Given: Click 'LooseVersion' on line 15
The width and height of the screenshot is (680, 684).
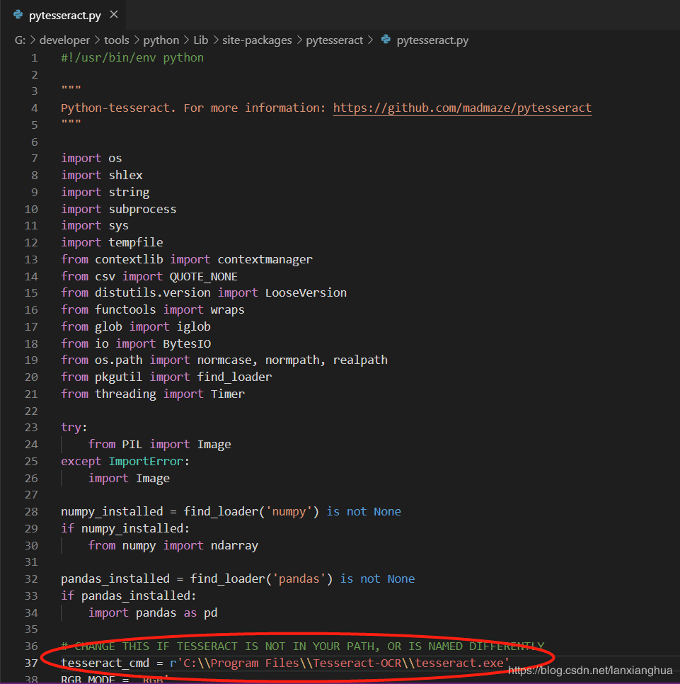Looking at the screenshot, I should [306, 292].
